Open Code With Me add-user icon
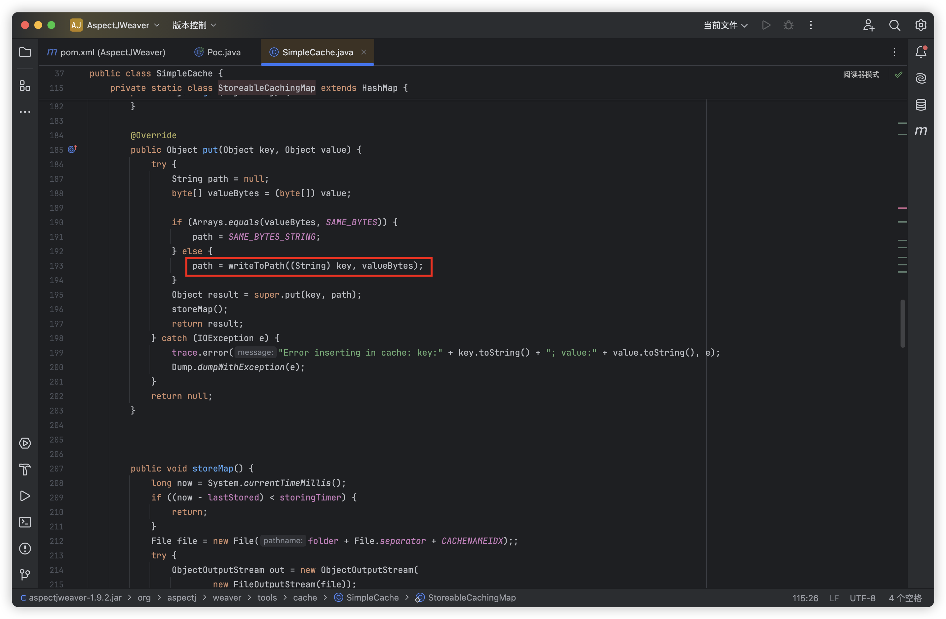 pos(869,25)
